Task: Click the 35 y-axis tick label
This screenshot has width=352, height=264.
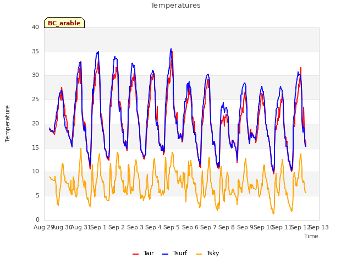Action: click(x=35, y=51)
